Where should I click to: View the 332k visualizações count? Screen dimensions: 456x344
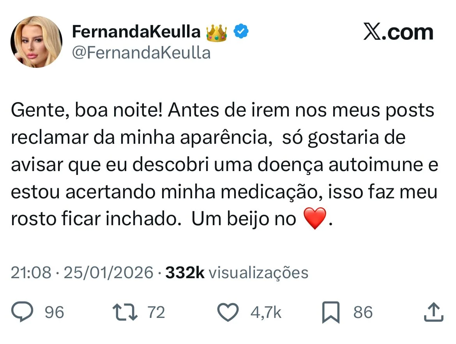pos(237,273)
